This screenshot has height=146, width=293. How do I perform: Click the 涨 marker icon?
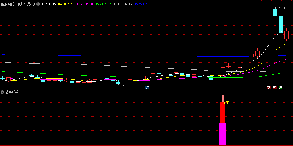tap(269, 87)
